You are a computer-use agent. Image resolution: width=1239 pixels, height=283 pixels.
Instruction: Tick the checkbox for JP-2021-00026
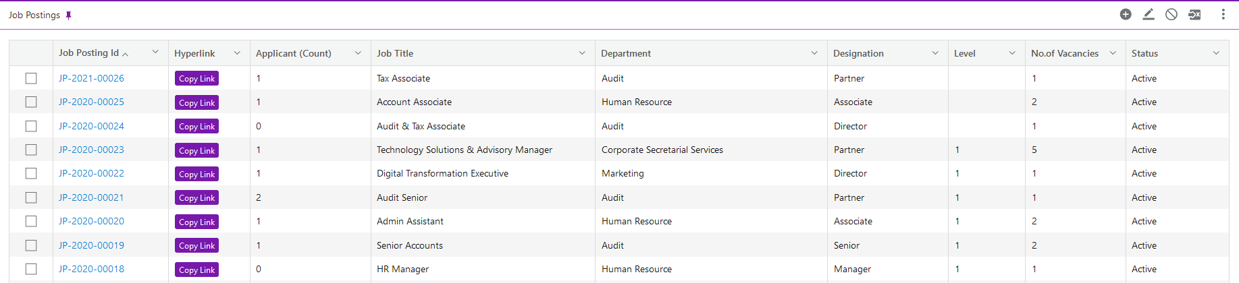pyautogui.click(x=31, y=78)
